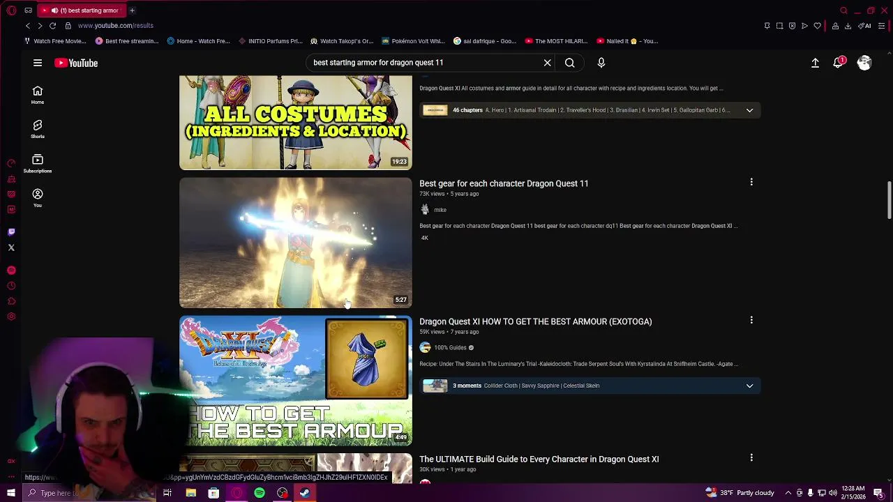Play the 'ALL COSTUMES' video thumbnail

coord(296,123)
